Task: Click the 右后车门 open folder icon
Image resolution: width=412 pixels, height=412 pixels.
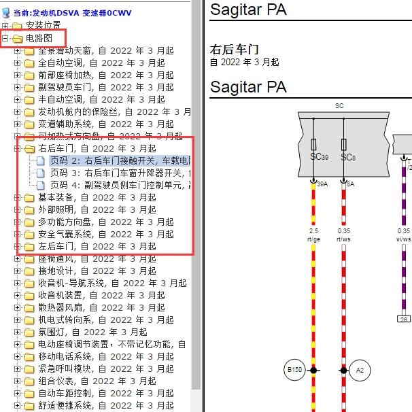Action: pyautogui.click(x=29, y=149)
